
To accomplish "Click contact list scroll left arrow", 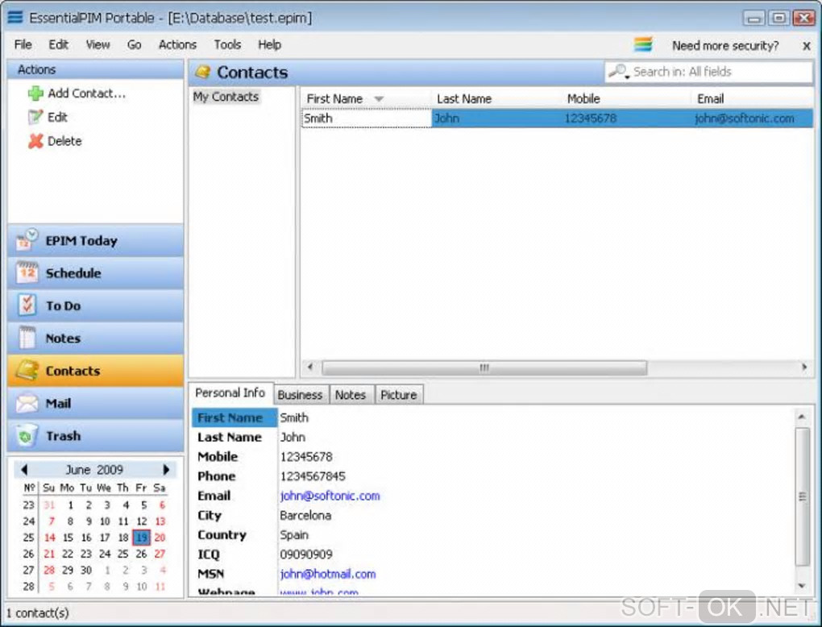I will pos(309,367).
